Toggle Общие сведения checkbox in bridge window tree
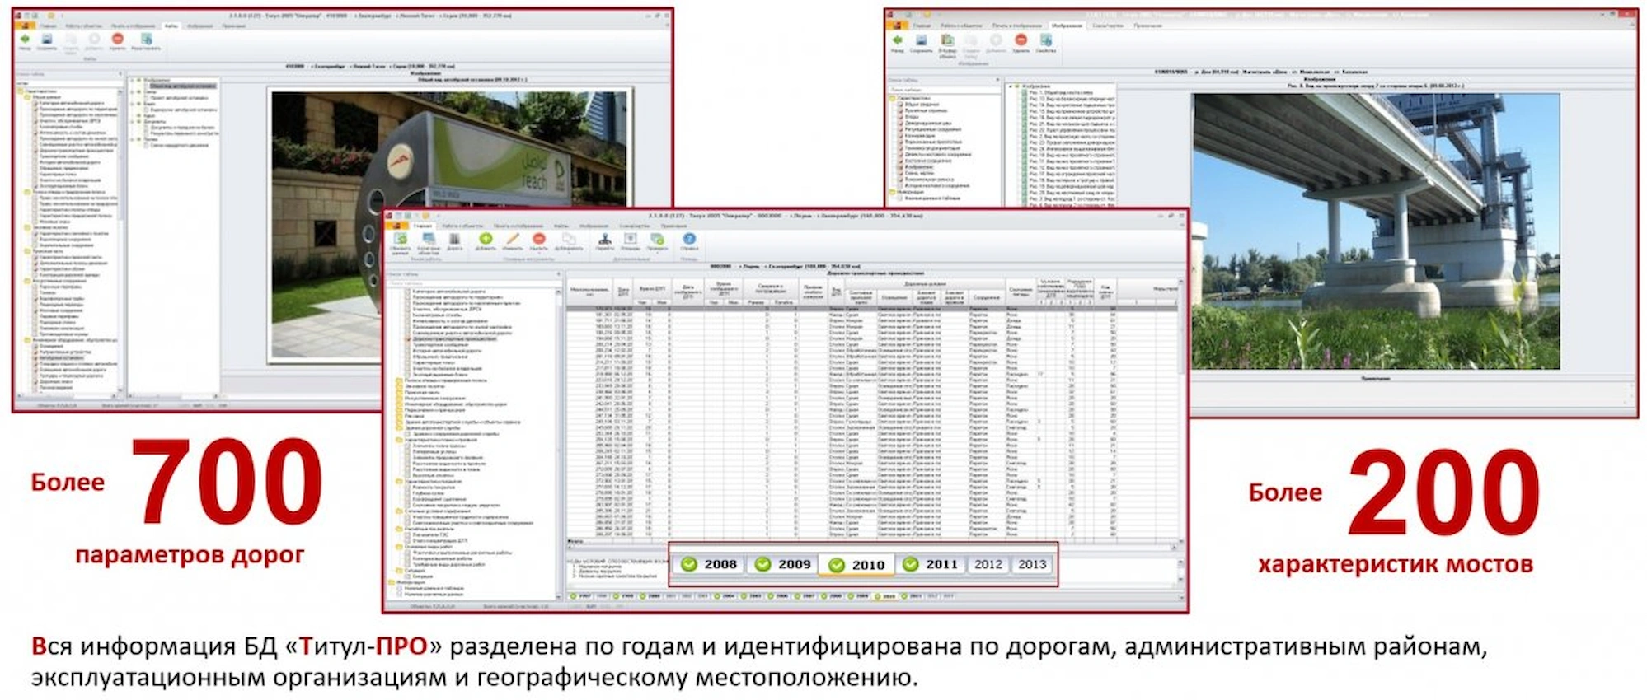 click(900, 105)
